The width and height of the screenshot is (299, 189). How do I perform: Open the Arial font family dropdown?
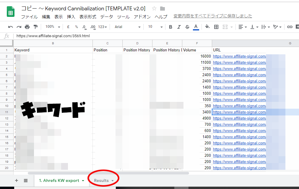pyautogui.click(x=128, y=27)
